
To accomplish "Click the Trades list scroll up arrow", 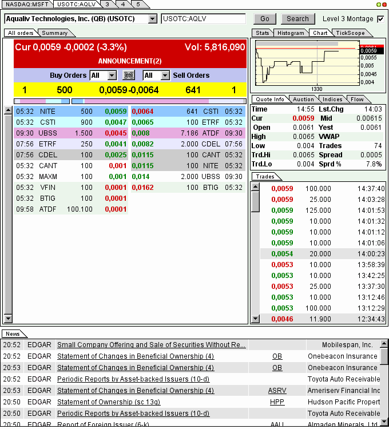I will (x=256, y=187).
